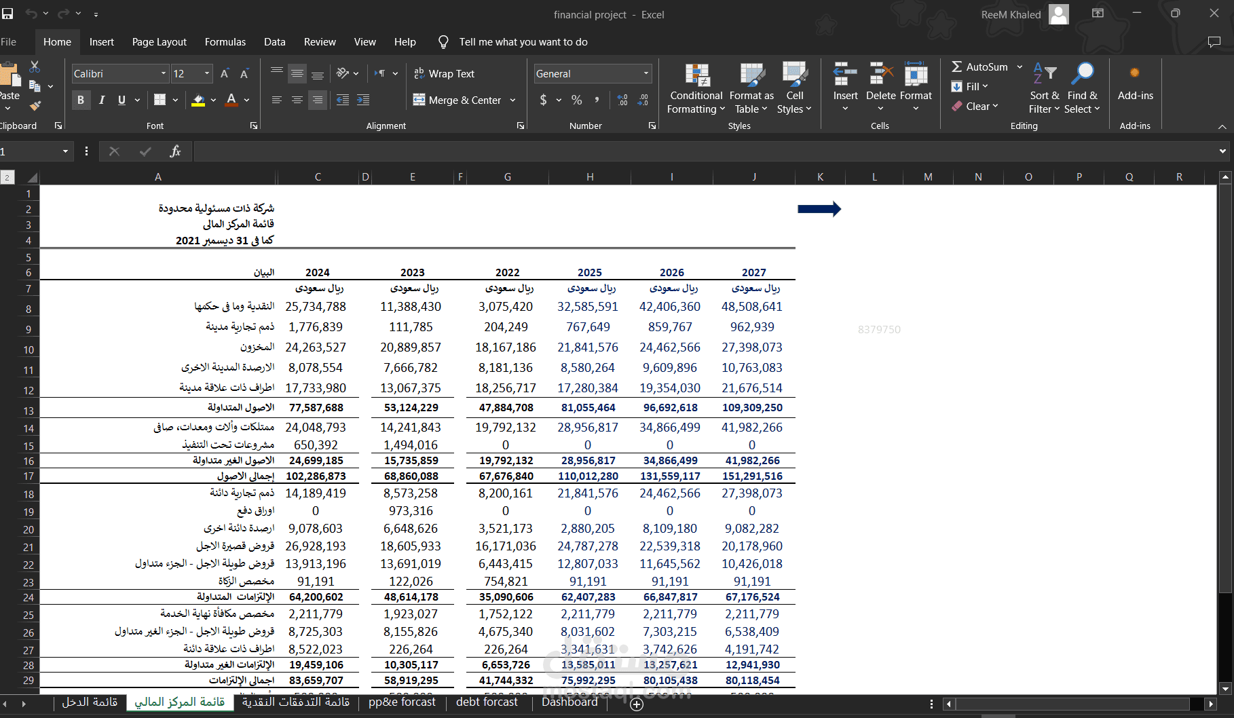This screenshot has width=1234, height=718.
Task: Click the Clear button
Action: pyautogui.click(x=975, y=106)
